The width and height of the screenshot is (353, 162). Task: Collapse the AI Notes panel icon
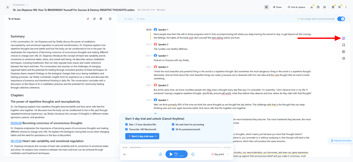(x=110, y=19)
